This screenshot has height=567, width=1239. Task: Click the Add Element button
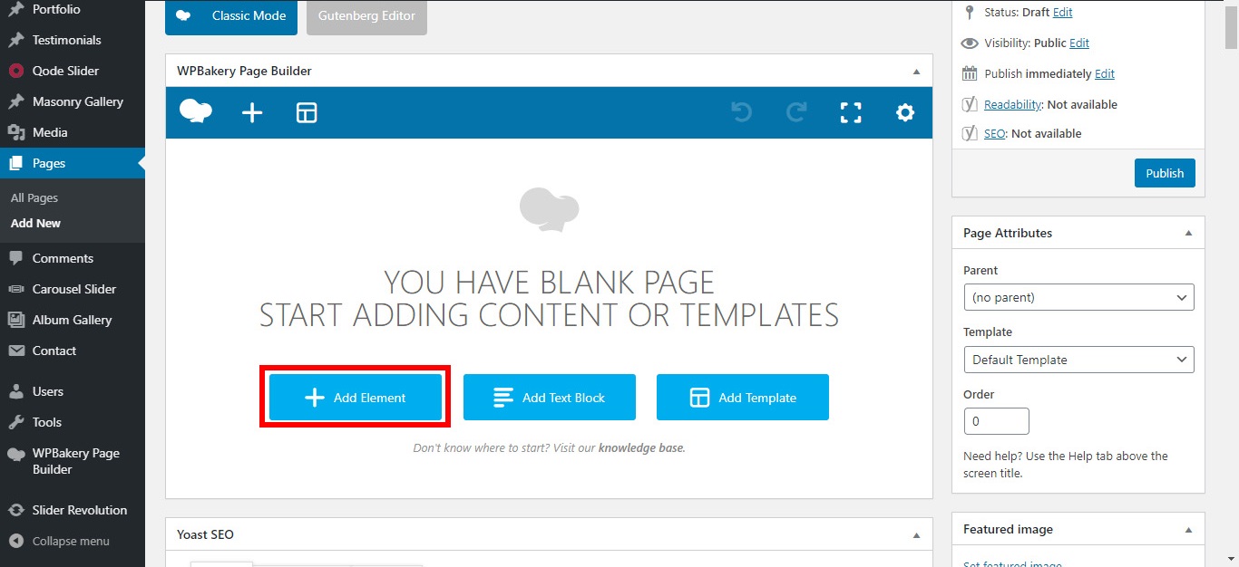tap(356, 398)
